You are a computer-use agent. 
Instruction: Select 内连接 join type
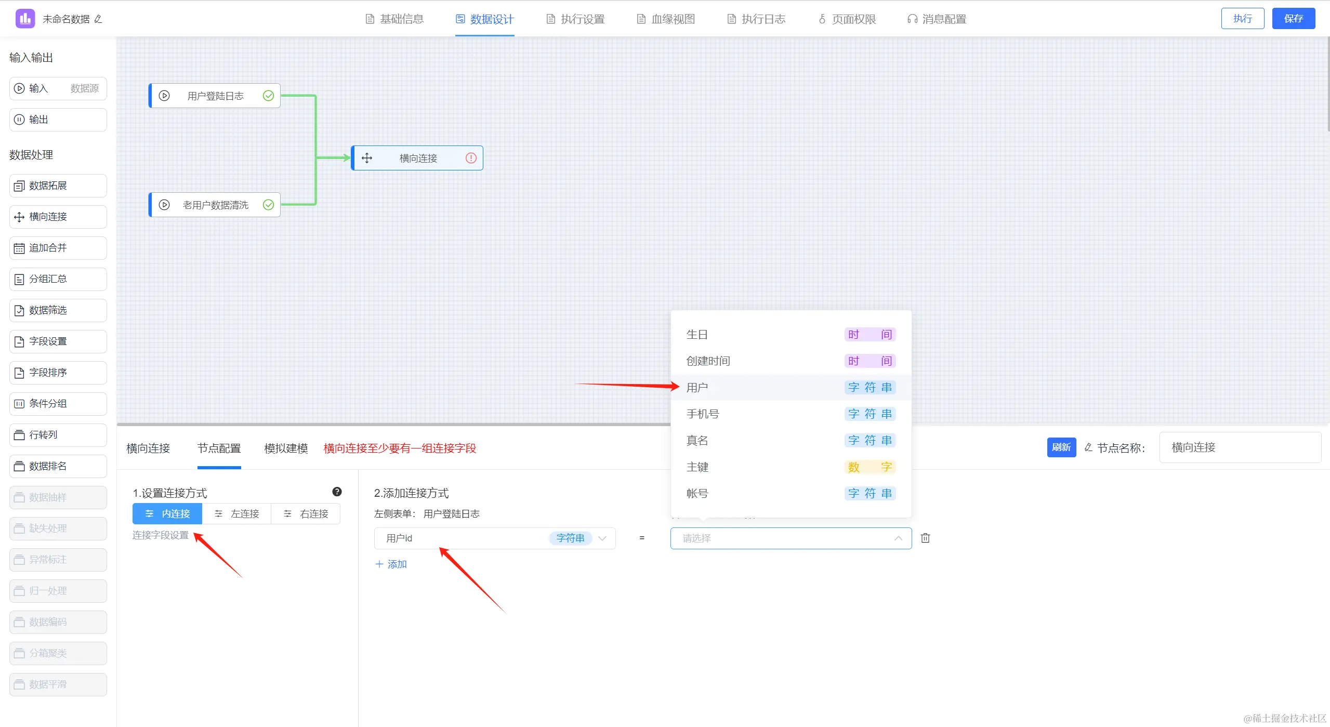[x=167, y=513]
